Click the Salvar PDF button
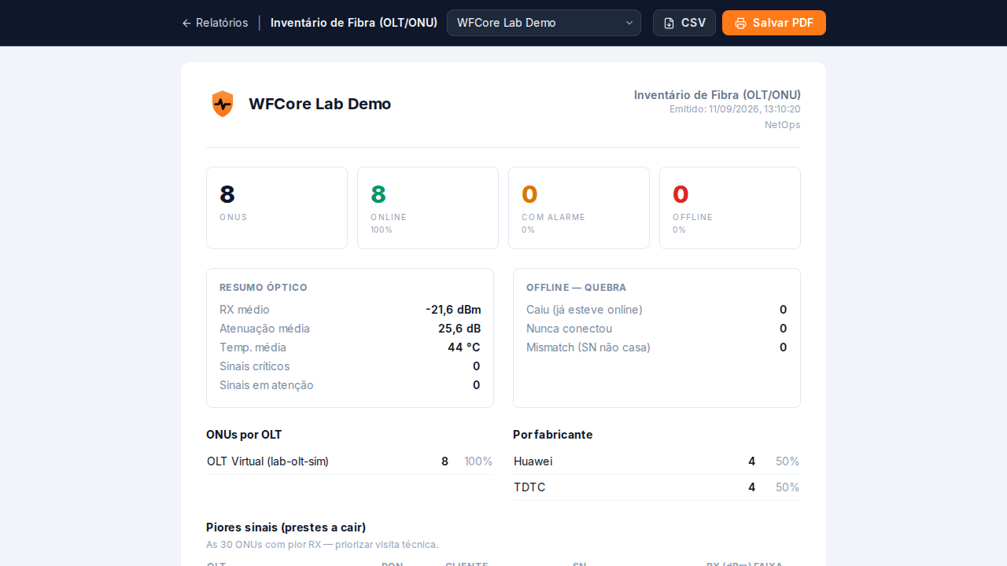The width and height of the screenshot is (1007, 566). [774, 23]
